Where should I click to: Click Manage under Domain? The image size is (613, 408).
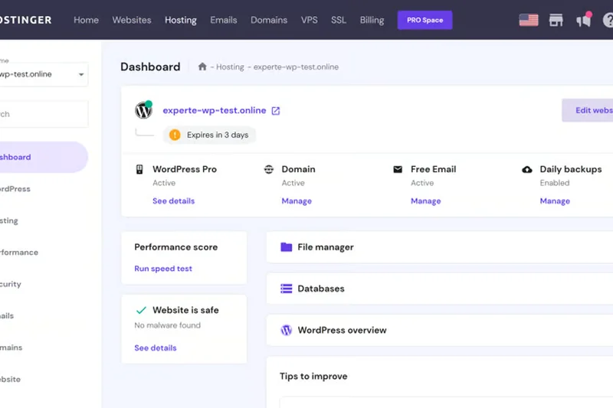pos(297,201)
